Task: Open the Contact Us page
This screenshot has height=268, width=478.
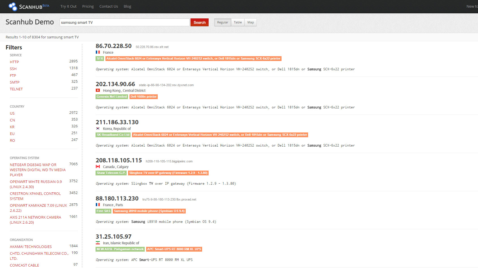Action: (x=109, y=6)
